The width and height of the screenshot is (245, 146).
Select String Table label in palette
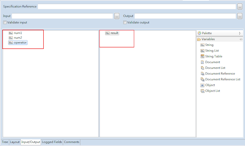point(214,57)
